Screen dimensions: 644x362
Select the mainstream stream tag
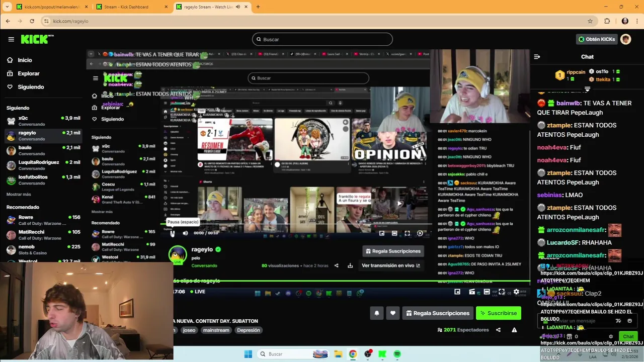[216, 330]
